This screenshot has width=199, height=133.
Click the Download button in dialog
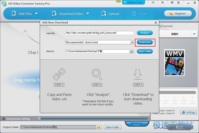pyautogui.click(x=145, y=42)
